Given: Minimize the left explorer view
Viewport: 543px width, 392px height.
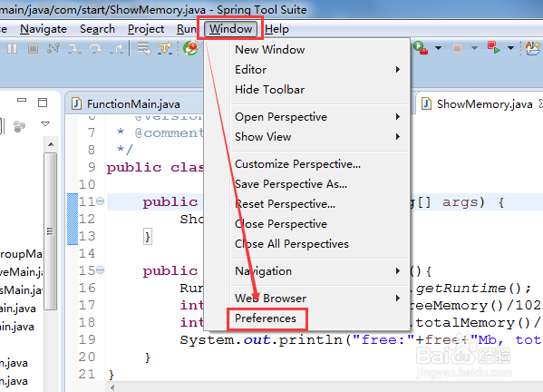Looking at the screenshot, I should [x=22, y=101].
